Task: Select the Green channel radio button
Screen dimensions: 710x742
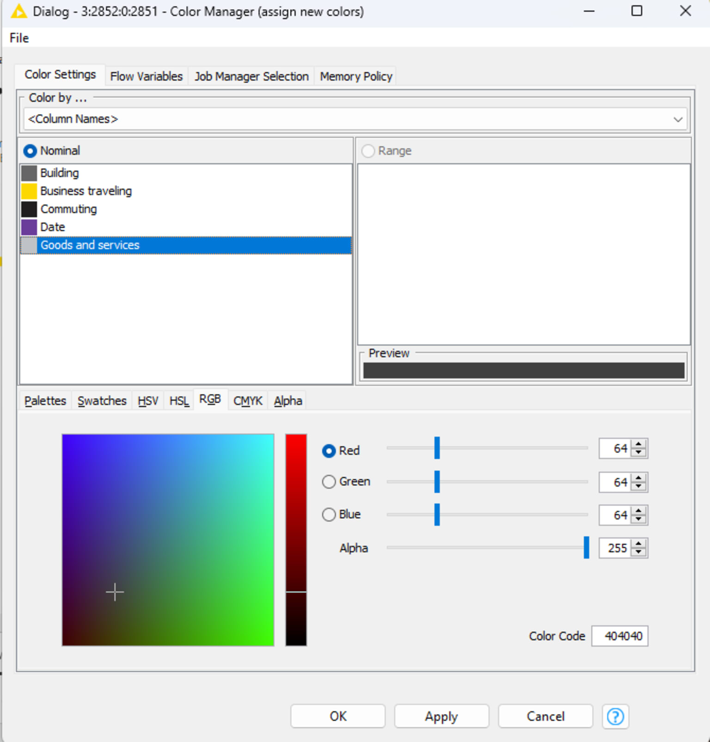Action: pos(329,482)
